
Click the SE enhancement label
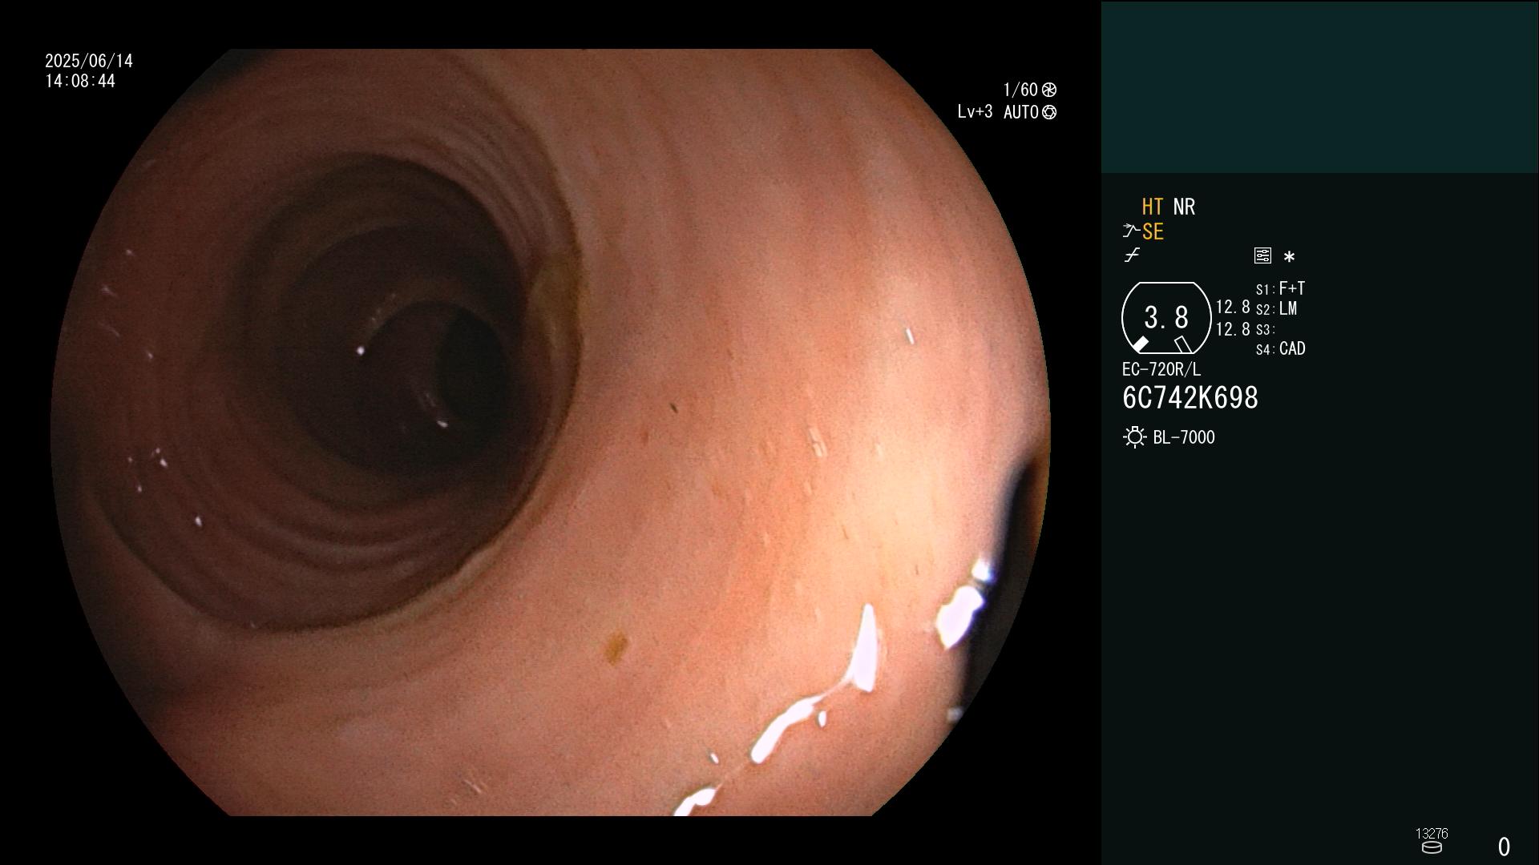click(1153, 232)
